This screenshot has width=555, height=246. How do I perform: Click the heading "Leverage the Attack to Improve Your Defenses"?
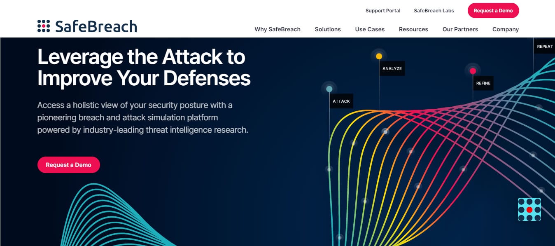coord(144,67)
